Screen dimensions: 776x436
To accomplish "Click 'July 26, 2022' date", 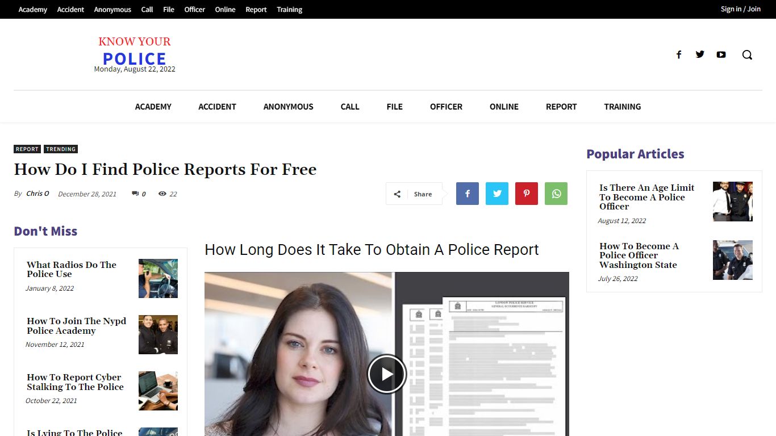I will (618, 279).
